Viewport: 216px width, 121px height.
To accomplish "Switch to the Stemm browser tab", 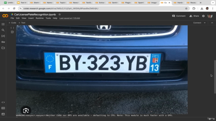I will 35,3.
